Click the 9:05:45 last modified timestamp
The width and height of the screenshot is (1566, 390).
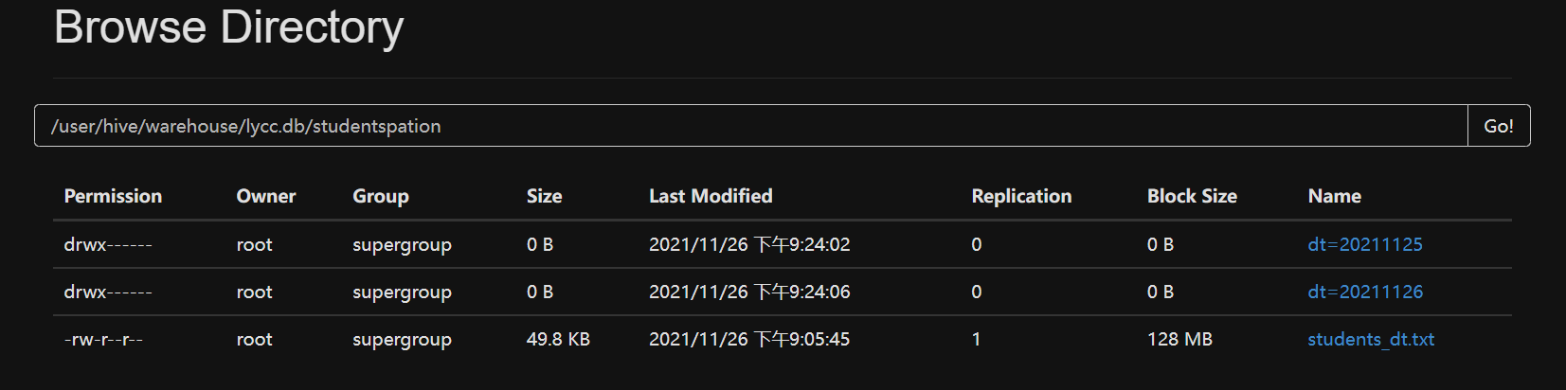pos(749,339)
